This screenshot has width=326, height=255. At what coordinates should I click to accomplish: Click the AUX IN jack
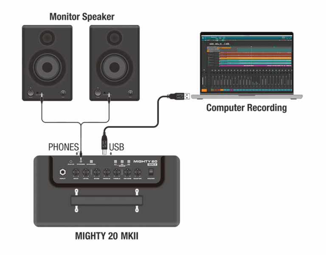tap(71, 162)
